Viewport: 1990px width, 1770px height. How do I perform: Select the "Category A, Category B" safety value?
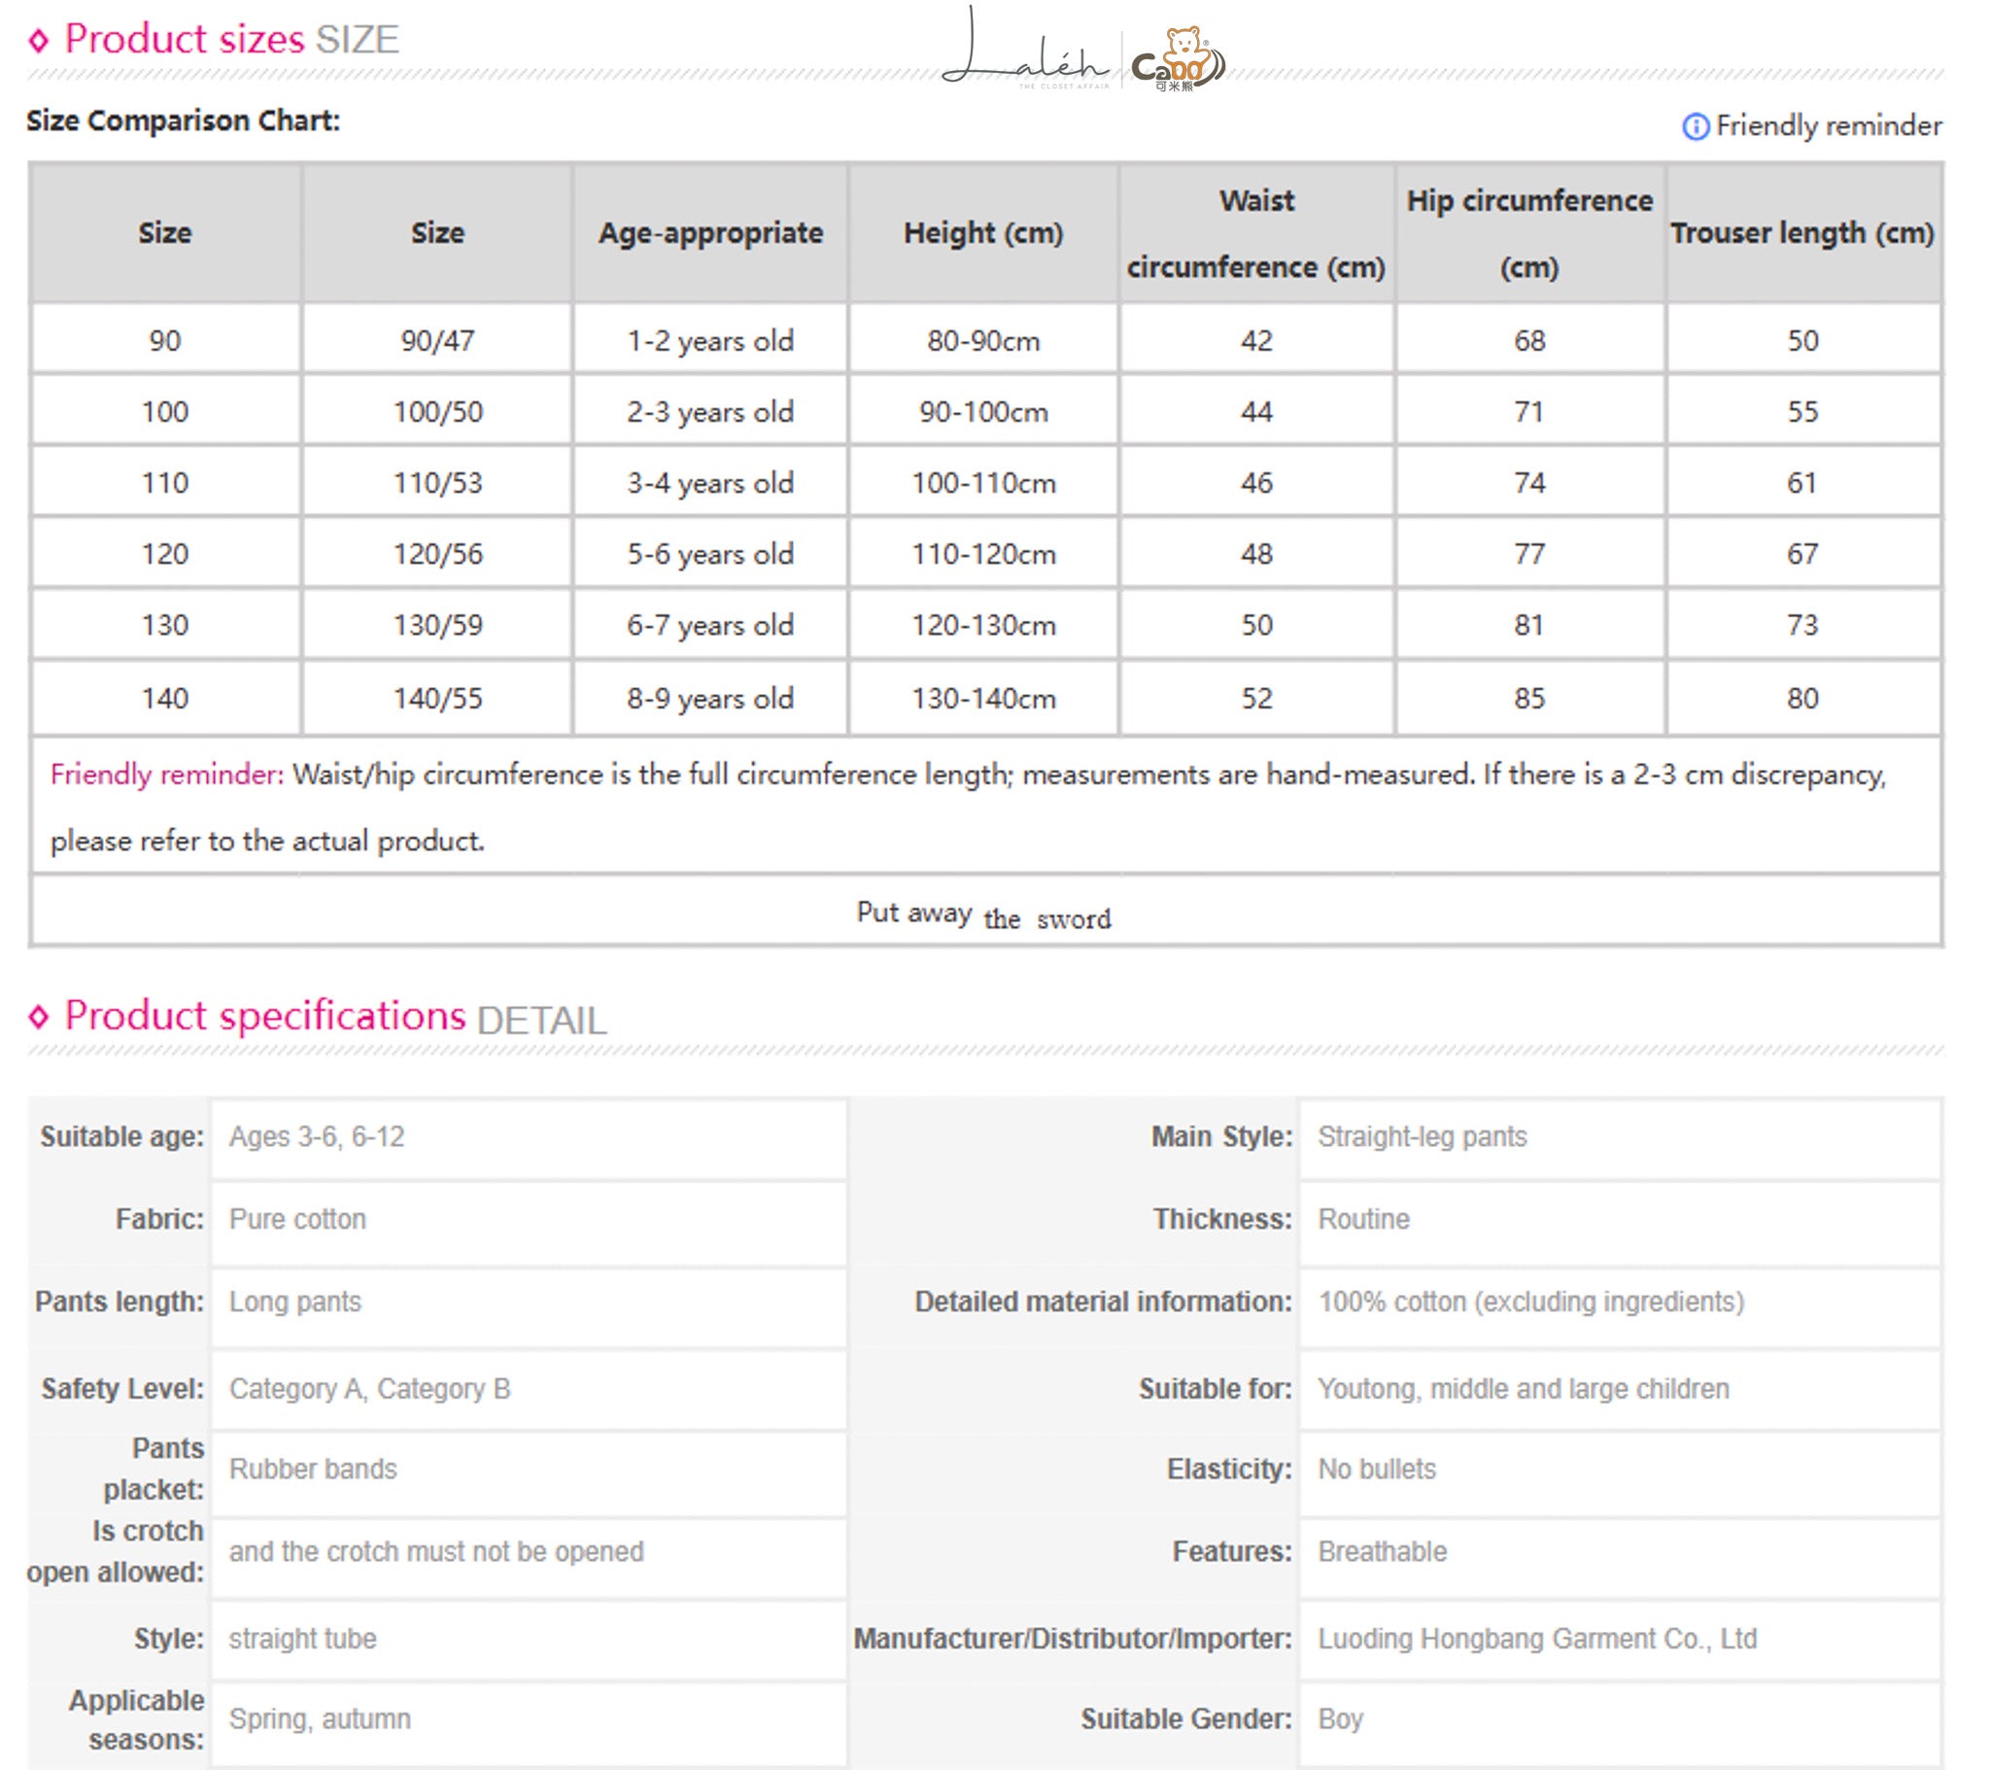pyautogui.click(x=369, y=1389)
